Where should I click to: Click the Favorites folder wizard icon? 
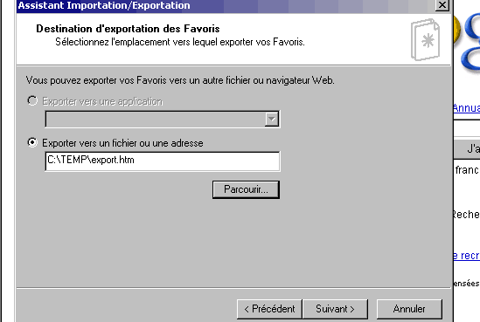[425, 39]
